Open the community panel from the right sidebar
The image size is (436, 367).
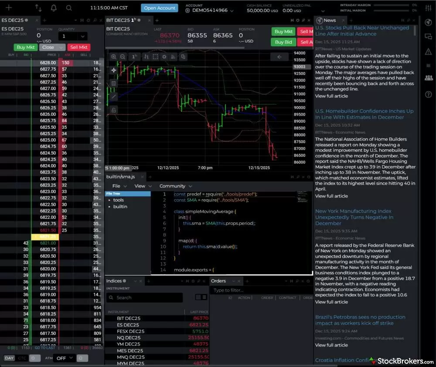click(429, 78)
